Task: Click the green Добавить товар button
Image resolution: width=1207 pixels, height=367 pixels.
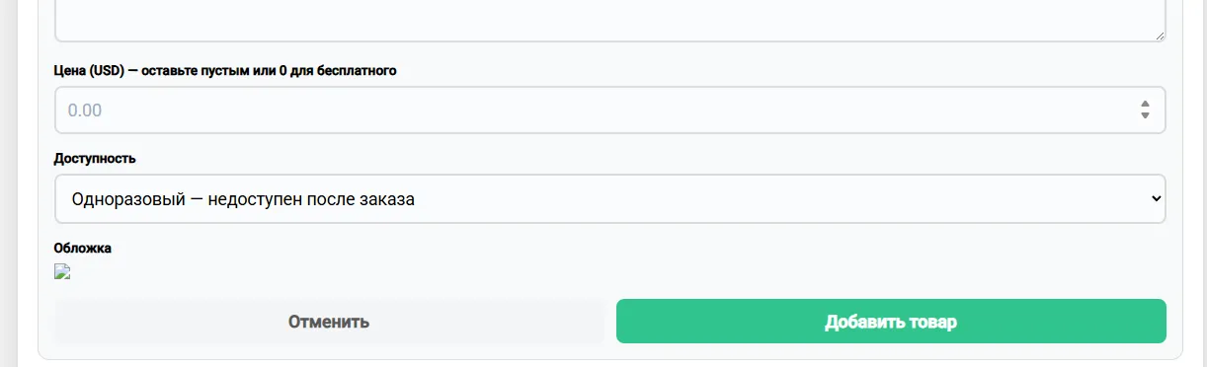Action: click(891, 322)
